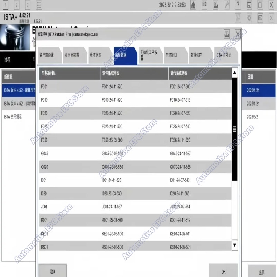Click the 车型系列组 column header
Screen dimensions: 277x277
point(70,73)
